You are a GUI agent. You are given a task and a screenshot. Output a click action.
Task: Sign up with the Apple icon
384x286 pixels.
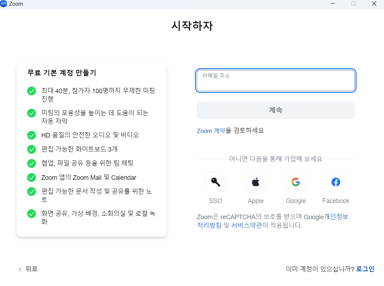(x=256, y=182)
